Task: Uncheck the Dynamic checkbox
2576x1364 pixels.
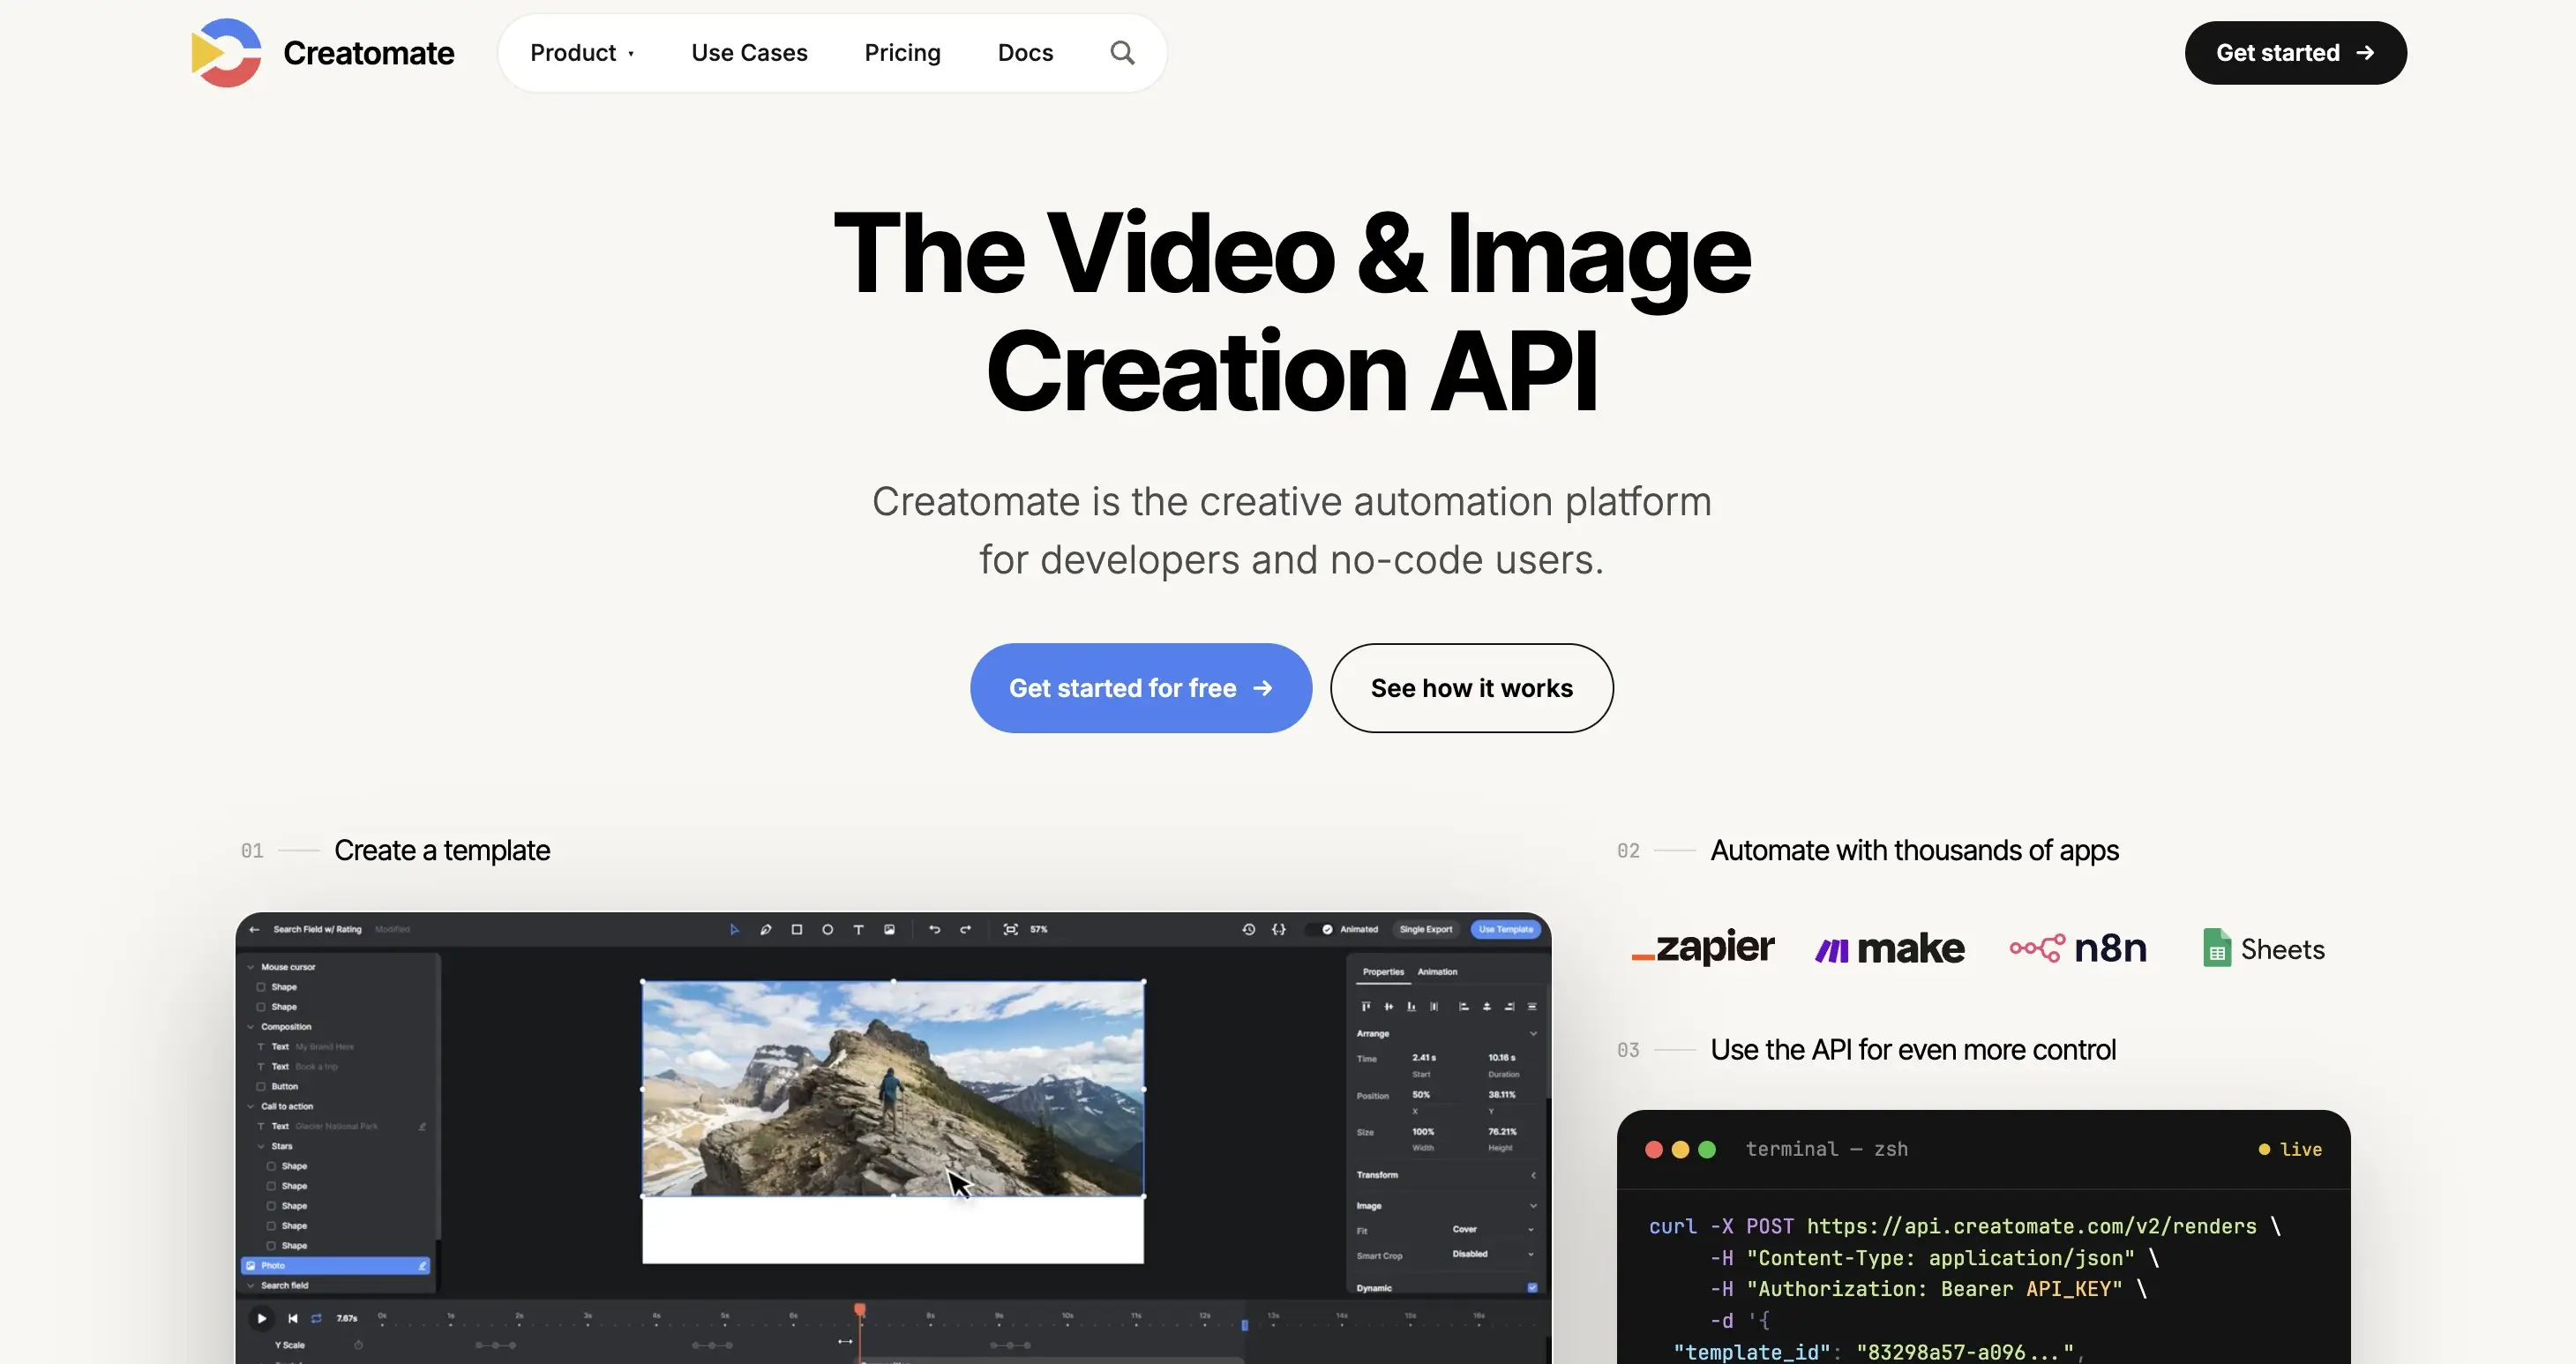Action: click(x=1532, y=1288)
